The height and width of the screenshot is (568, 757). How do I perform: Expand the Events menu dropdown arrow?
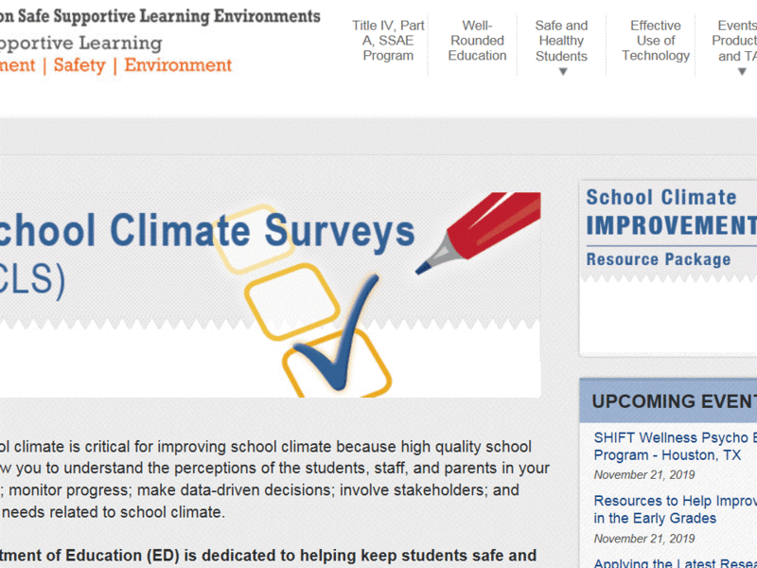click(x=742, y=72)
